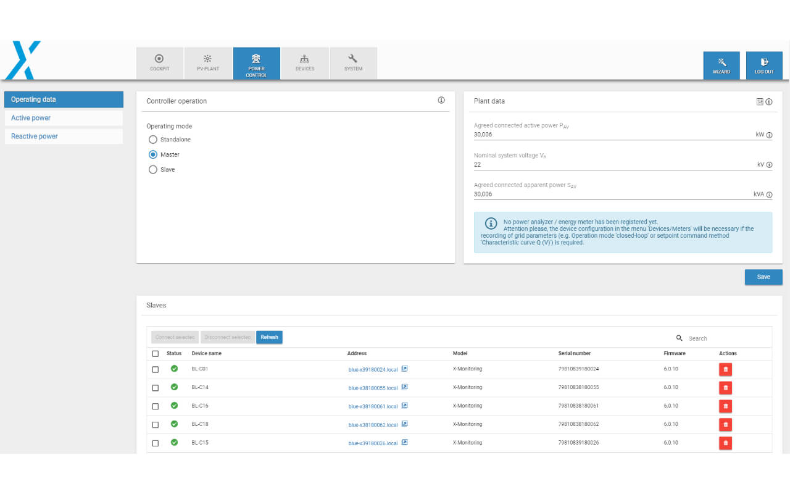The image size is (790, 494).
Task: Click the search magnifier icon in Slaves table
Action: [x=680, y=338]
